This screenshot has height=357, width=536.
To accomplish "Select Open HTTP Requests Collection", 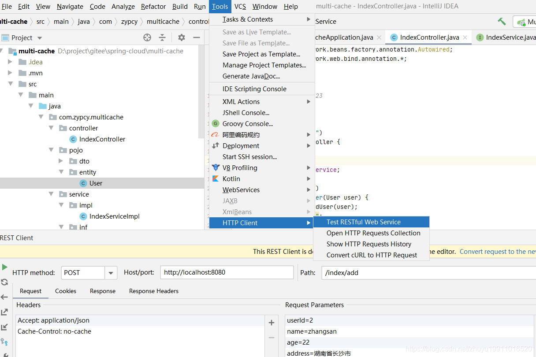I will 371,233.
